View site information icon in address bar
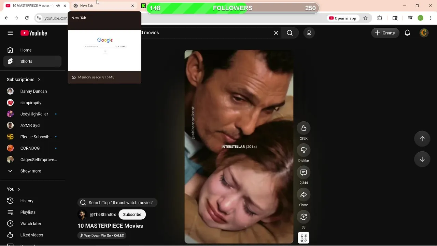Image resolution: width=437 pixels, height=246 pixels. click(39, 18)
